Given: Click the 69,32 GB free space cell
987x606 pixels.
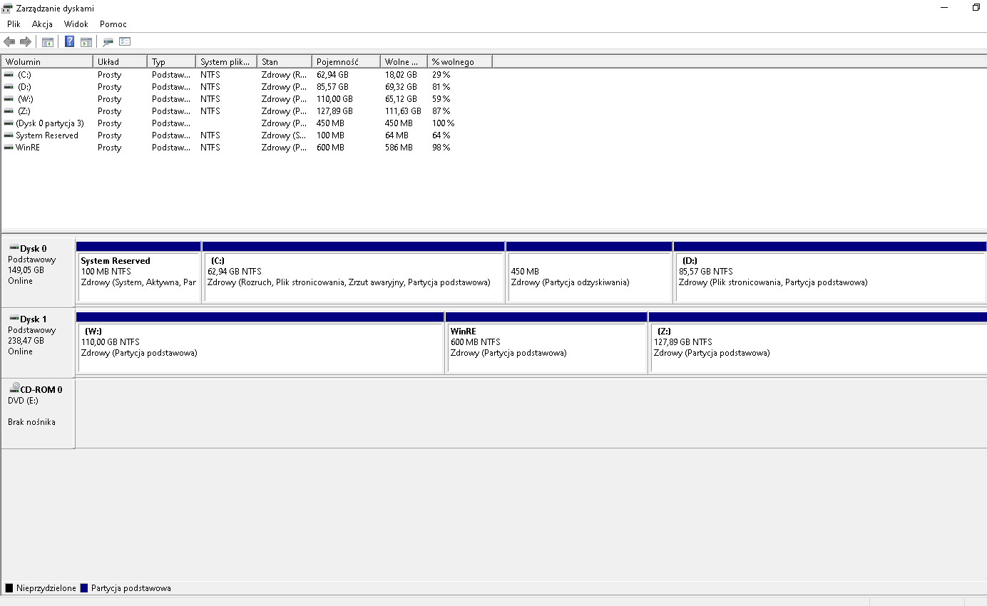Looking at the screenshot, I should coord(401,87).
